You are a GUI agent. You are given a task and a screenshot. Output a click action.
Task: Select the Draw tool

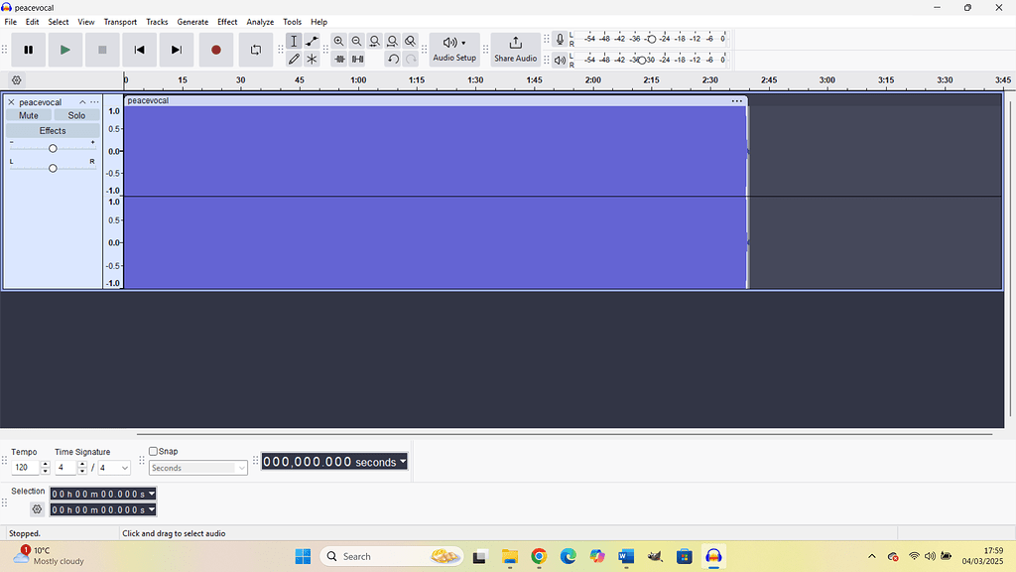294,59
